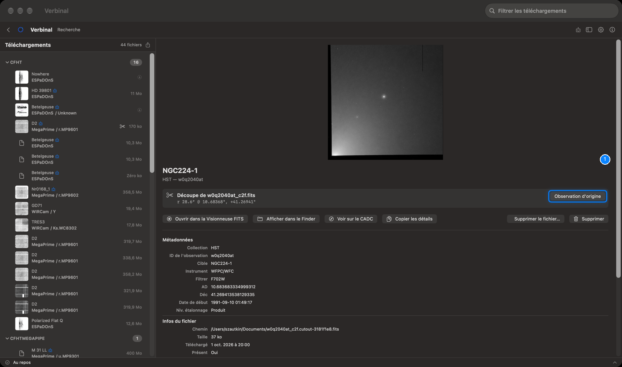
Task: Click the blue robot icon beside M 31 LL
Action: [50, 350]
